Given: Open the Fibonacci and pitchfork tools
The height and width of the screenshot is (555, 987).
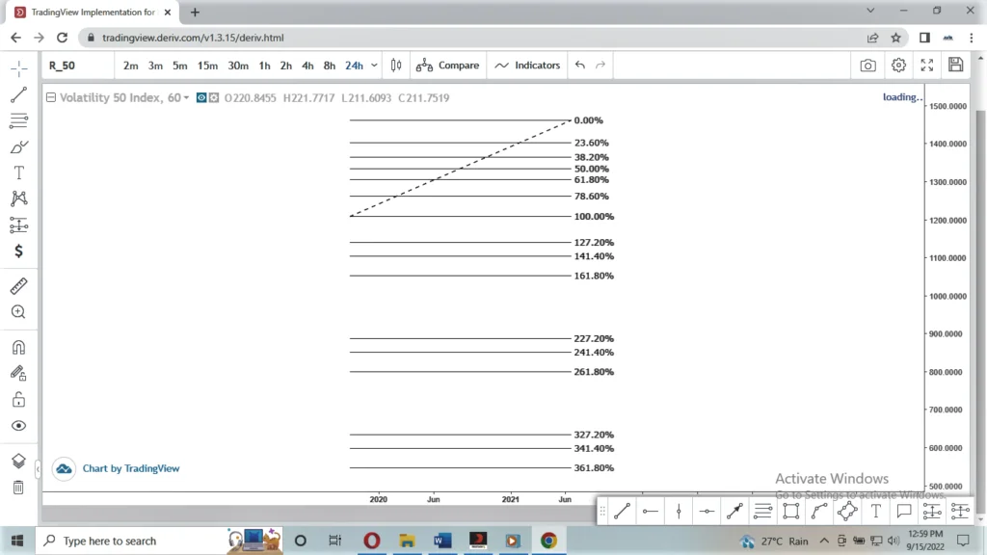Looking at the screenshot, I should tap(19, 120).
